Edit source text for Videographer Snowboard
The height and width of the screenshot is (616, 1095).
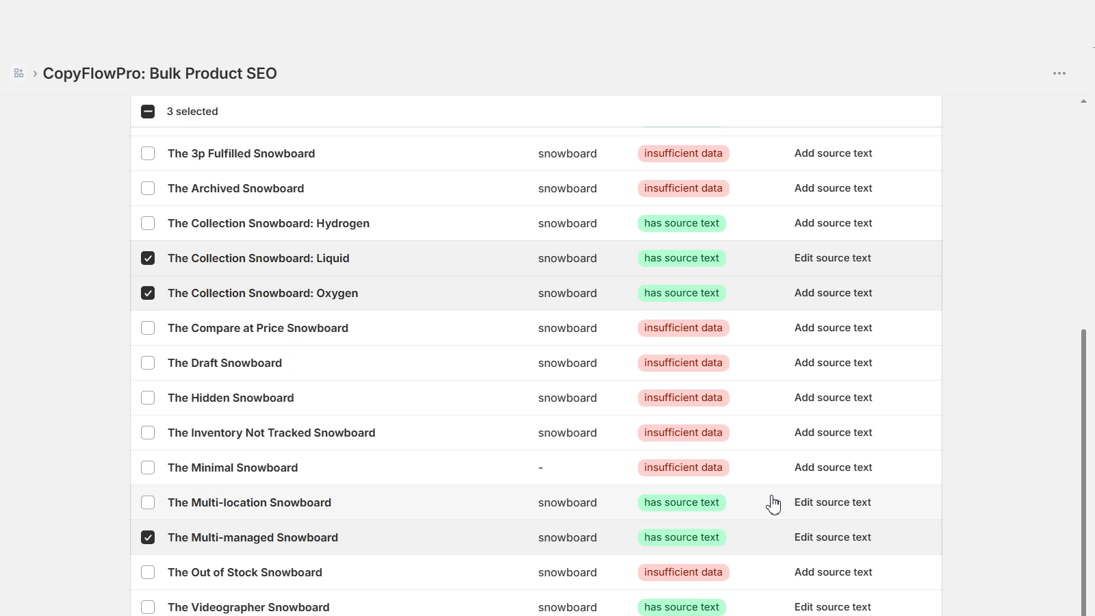pyautogui.click(x=832, y=607)
